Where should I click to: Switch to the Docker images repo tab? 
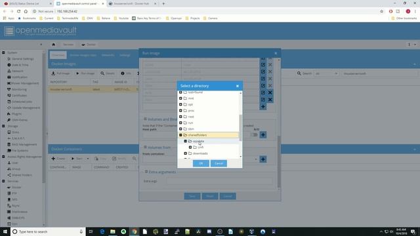tap(83, 55)
